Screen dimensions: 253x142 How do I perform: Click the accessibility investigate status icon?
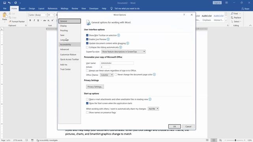point(38,140)
